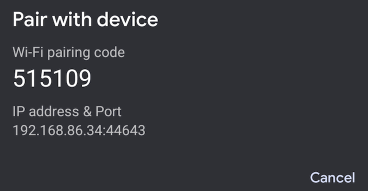
Task: Click the word "code" in the Wi-Fi label
Action: (109, 52)
